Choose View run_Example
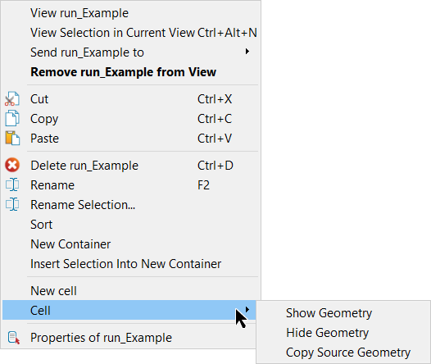 (79, 13)
